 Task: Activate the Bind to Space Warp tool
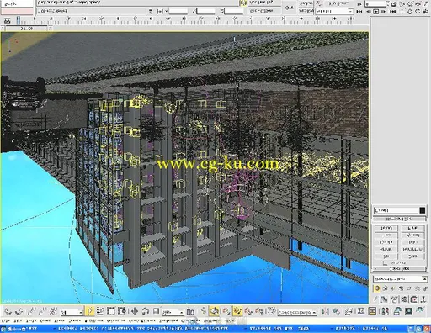(x=53, y=311)
